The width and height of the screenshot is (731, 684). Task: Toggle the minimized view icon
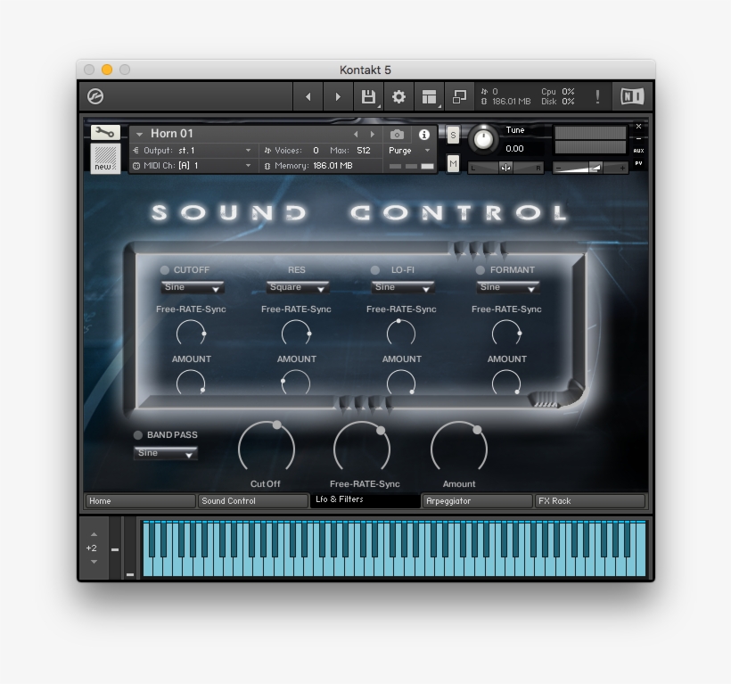coord(459,96)
